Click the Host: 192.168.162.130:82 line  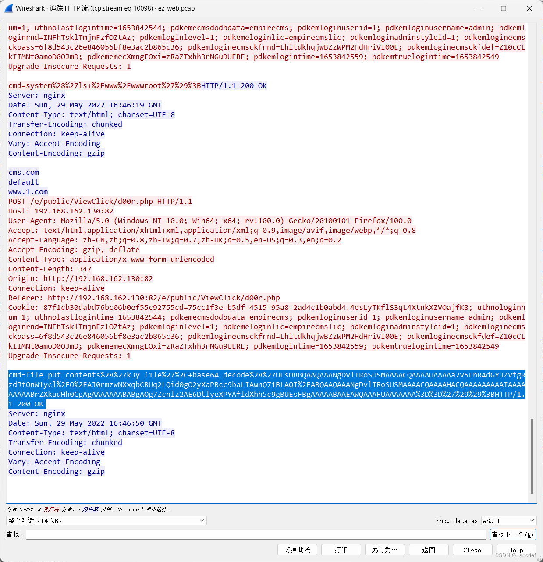61,211
